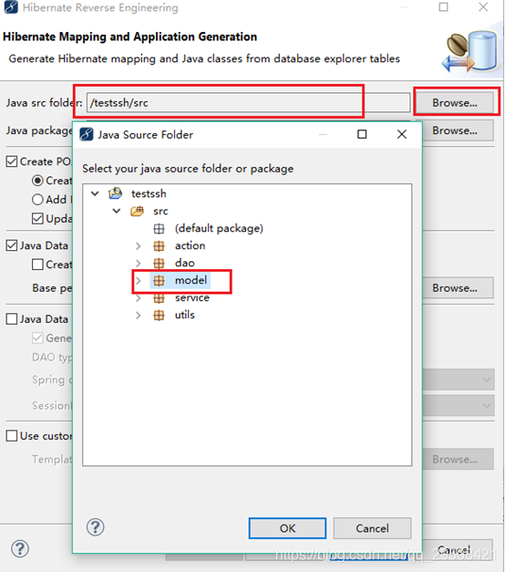Toggle the Create POJO checkbox

click(x=12, y=161)
